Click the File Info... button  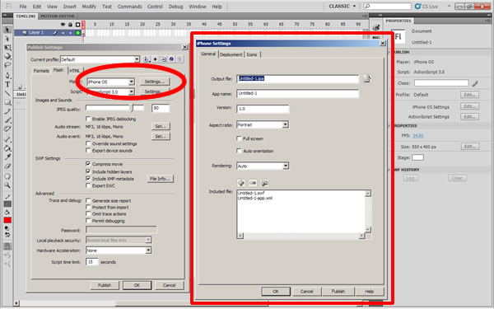160,179
